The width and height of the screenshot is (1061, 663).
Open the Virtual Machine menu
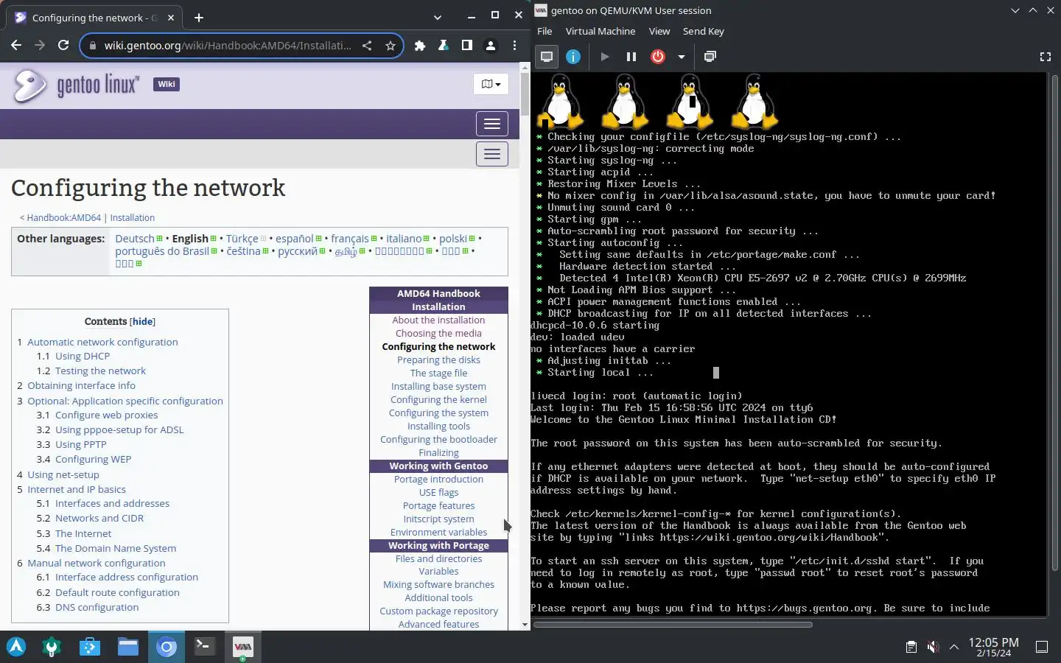[600, 31]
